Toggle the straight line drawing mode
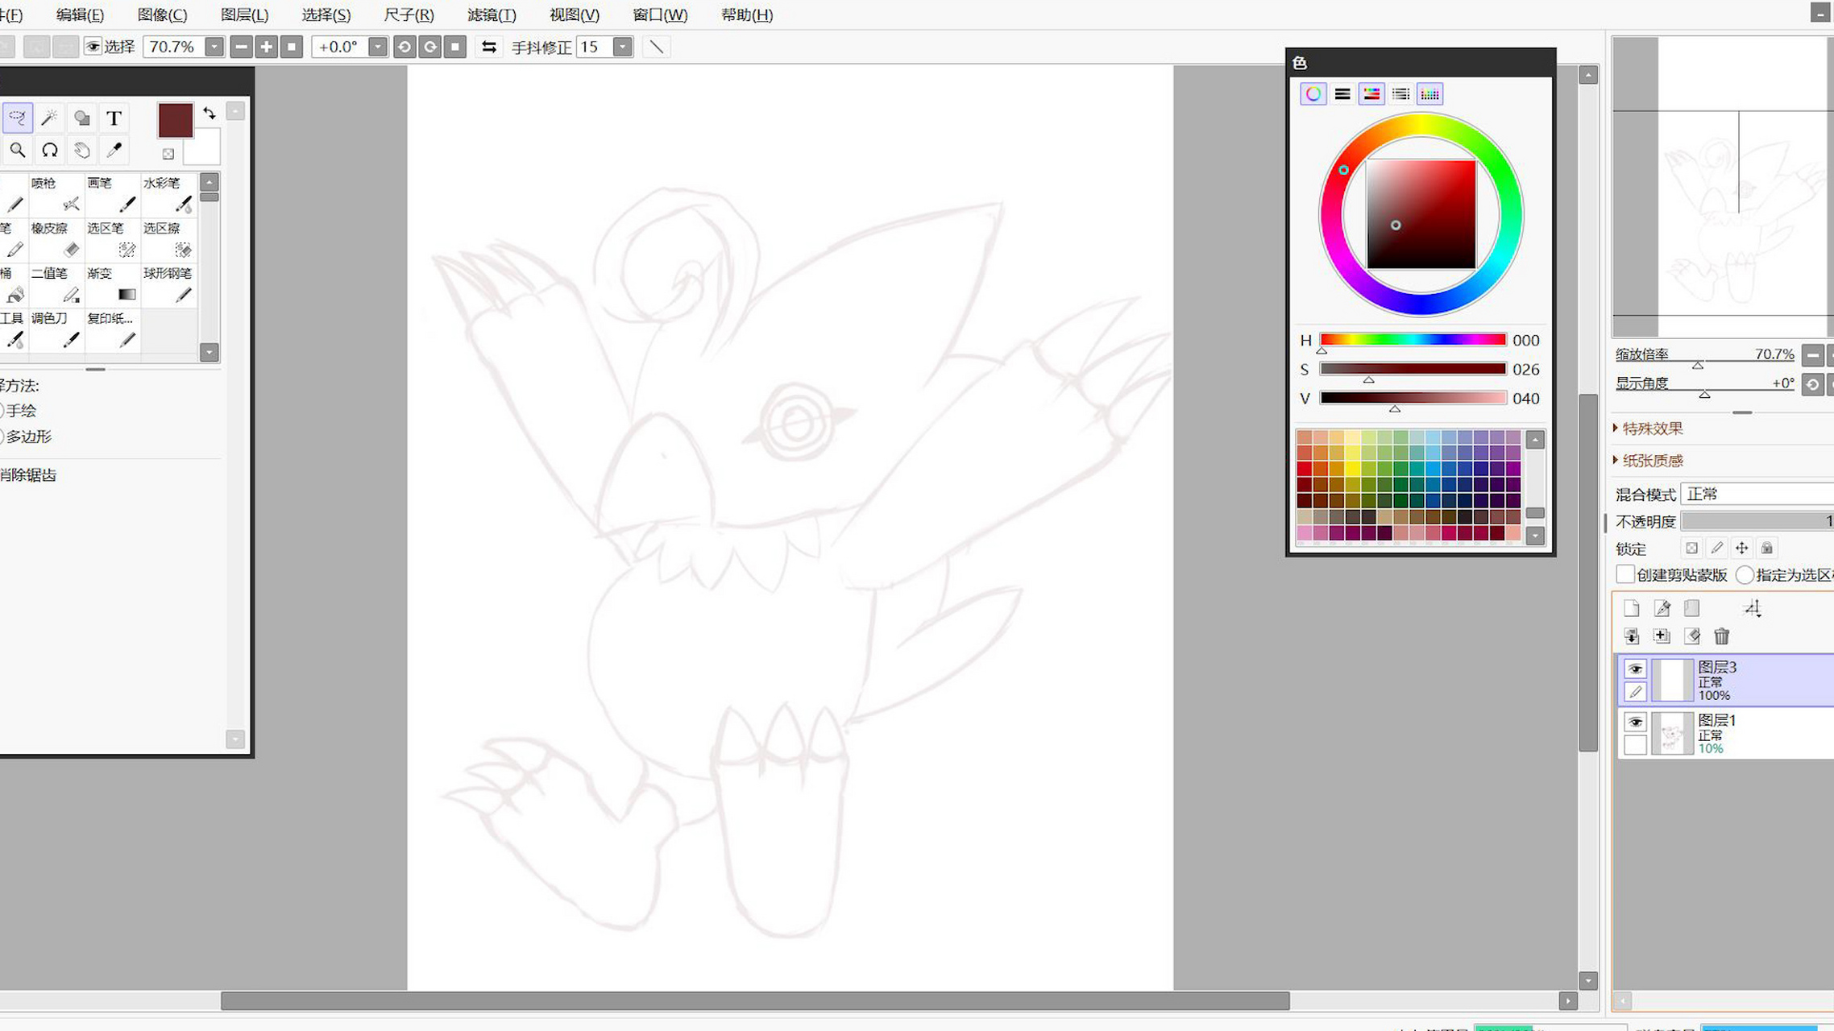The width and height of the screenshot is (1834, 1031). (657, 47)
